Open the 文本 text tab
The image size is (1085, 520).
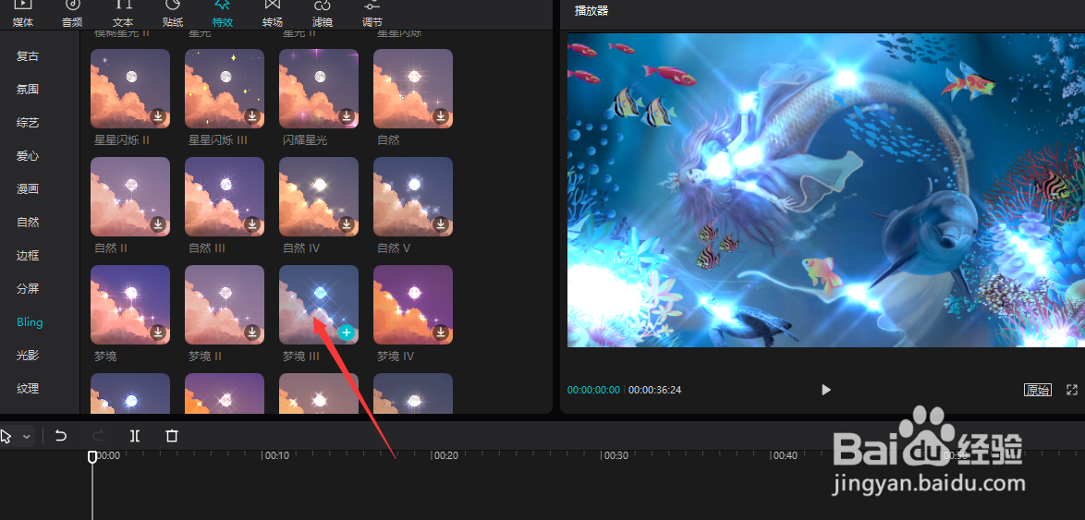coord(123,14)
